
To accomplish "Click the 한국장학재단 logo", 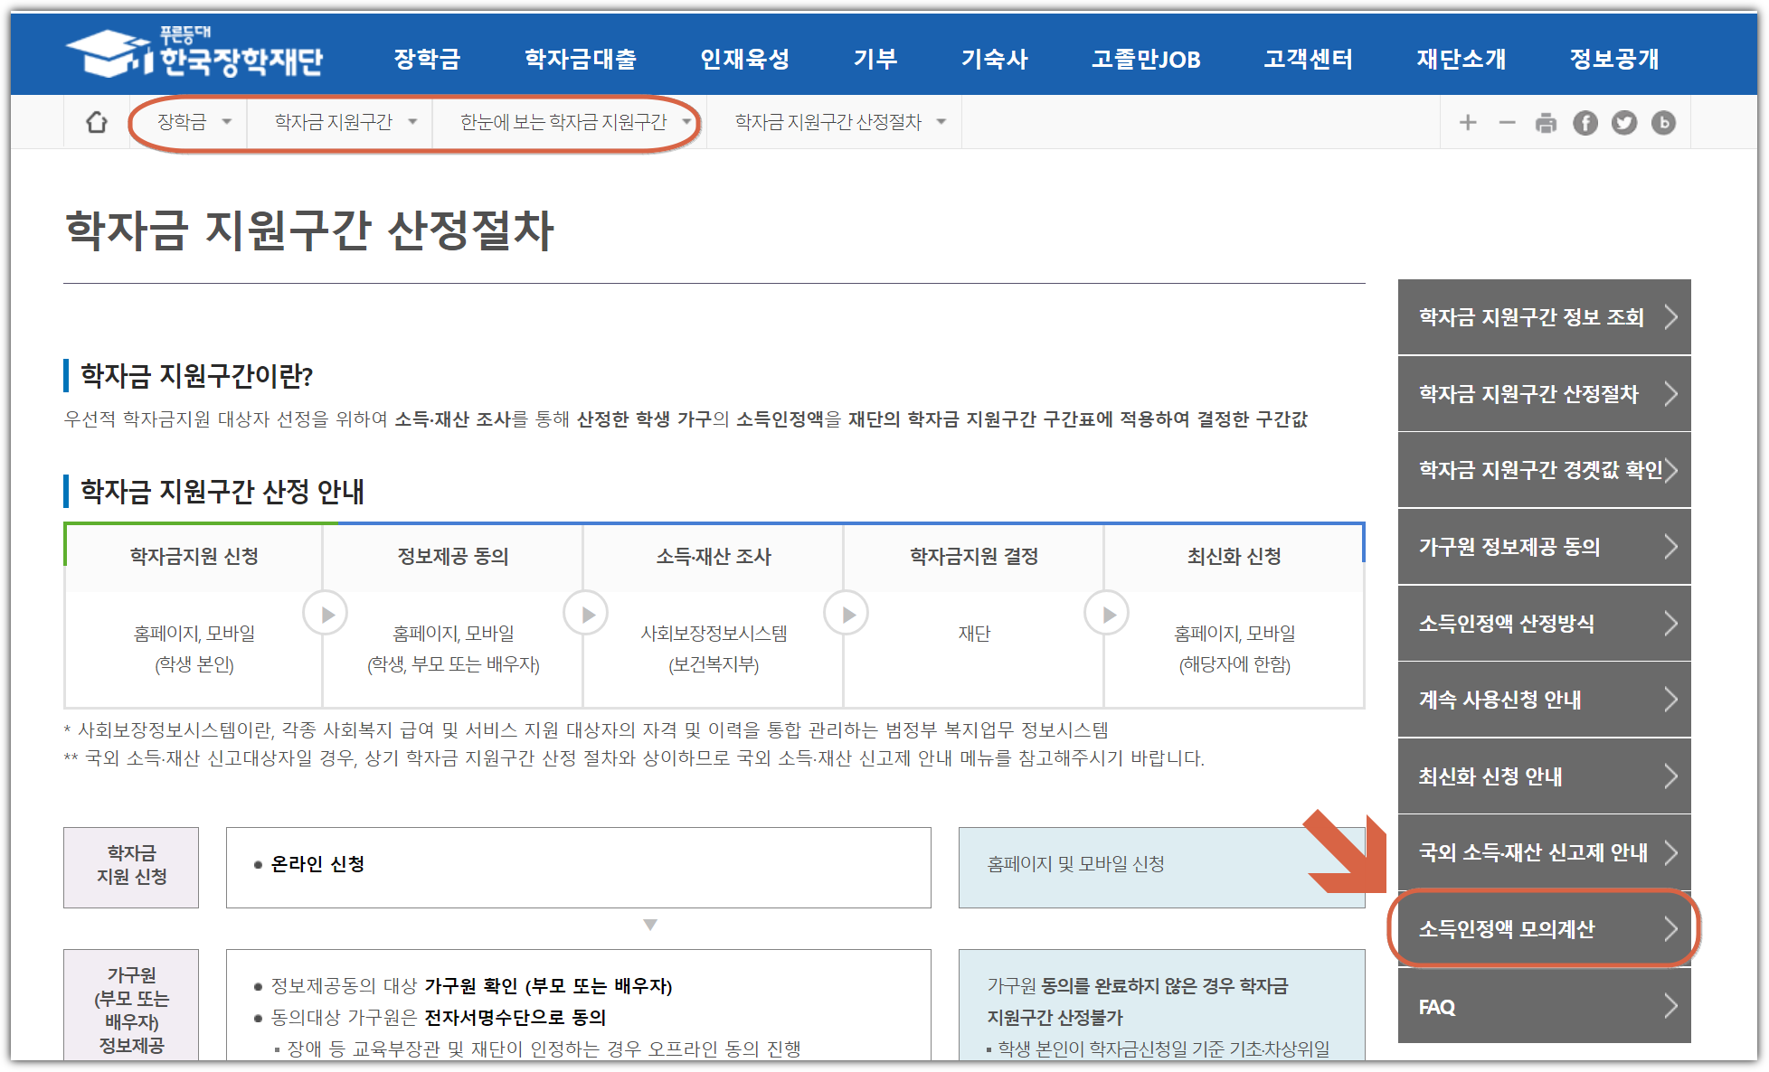I will pos(194,56).
